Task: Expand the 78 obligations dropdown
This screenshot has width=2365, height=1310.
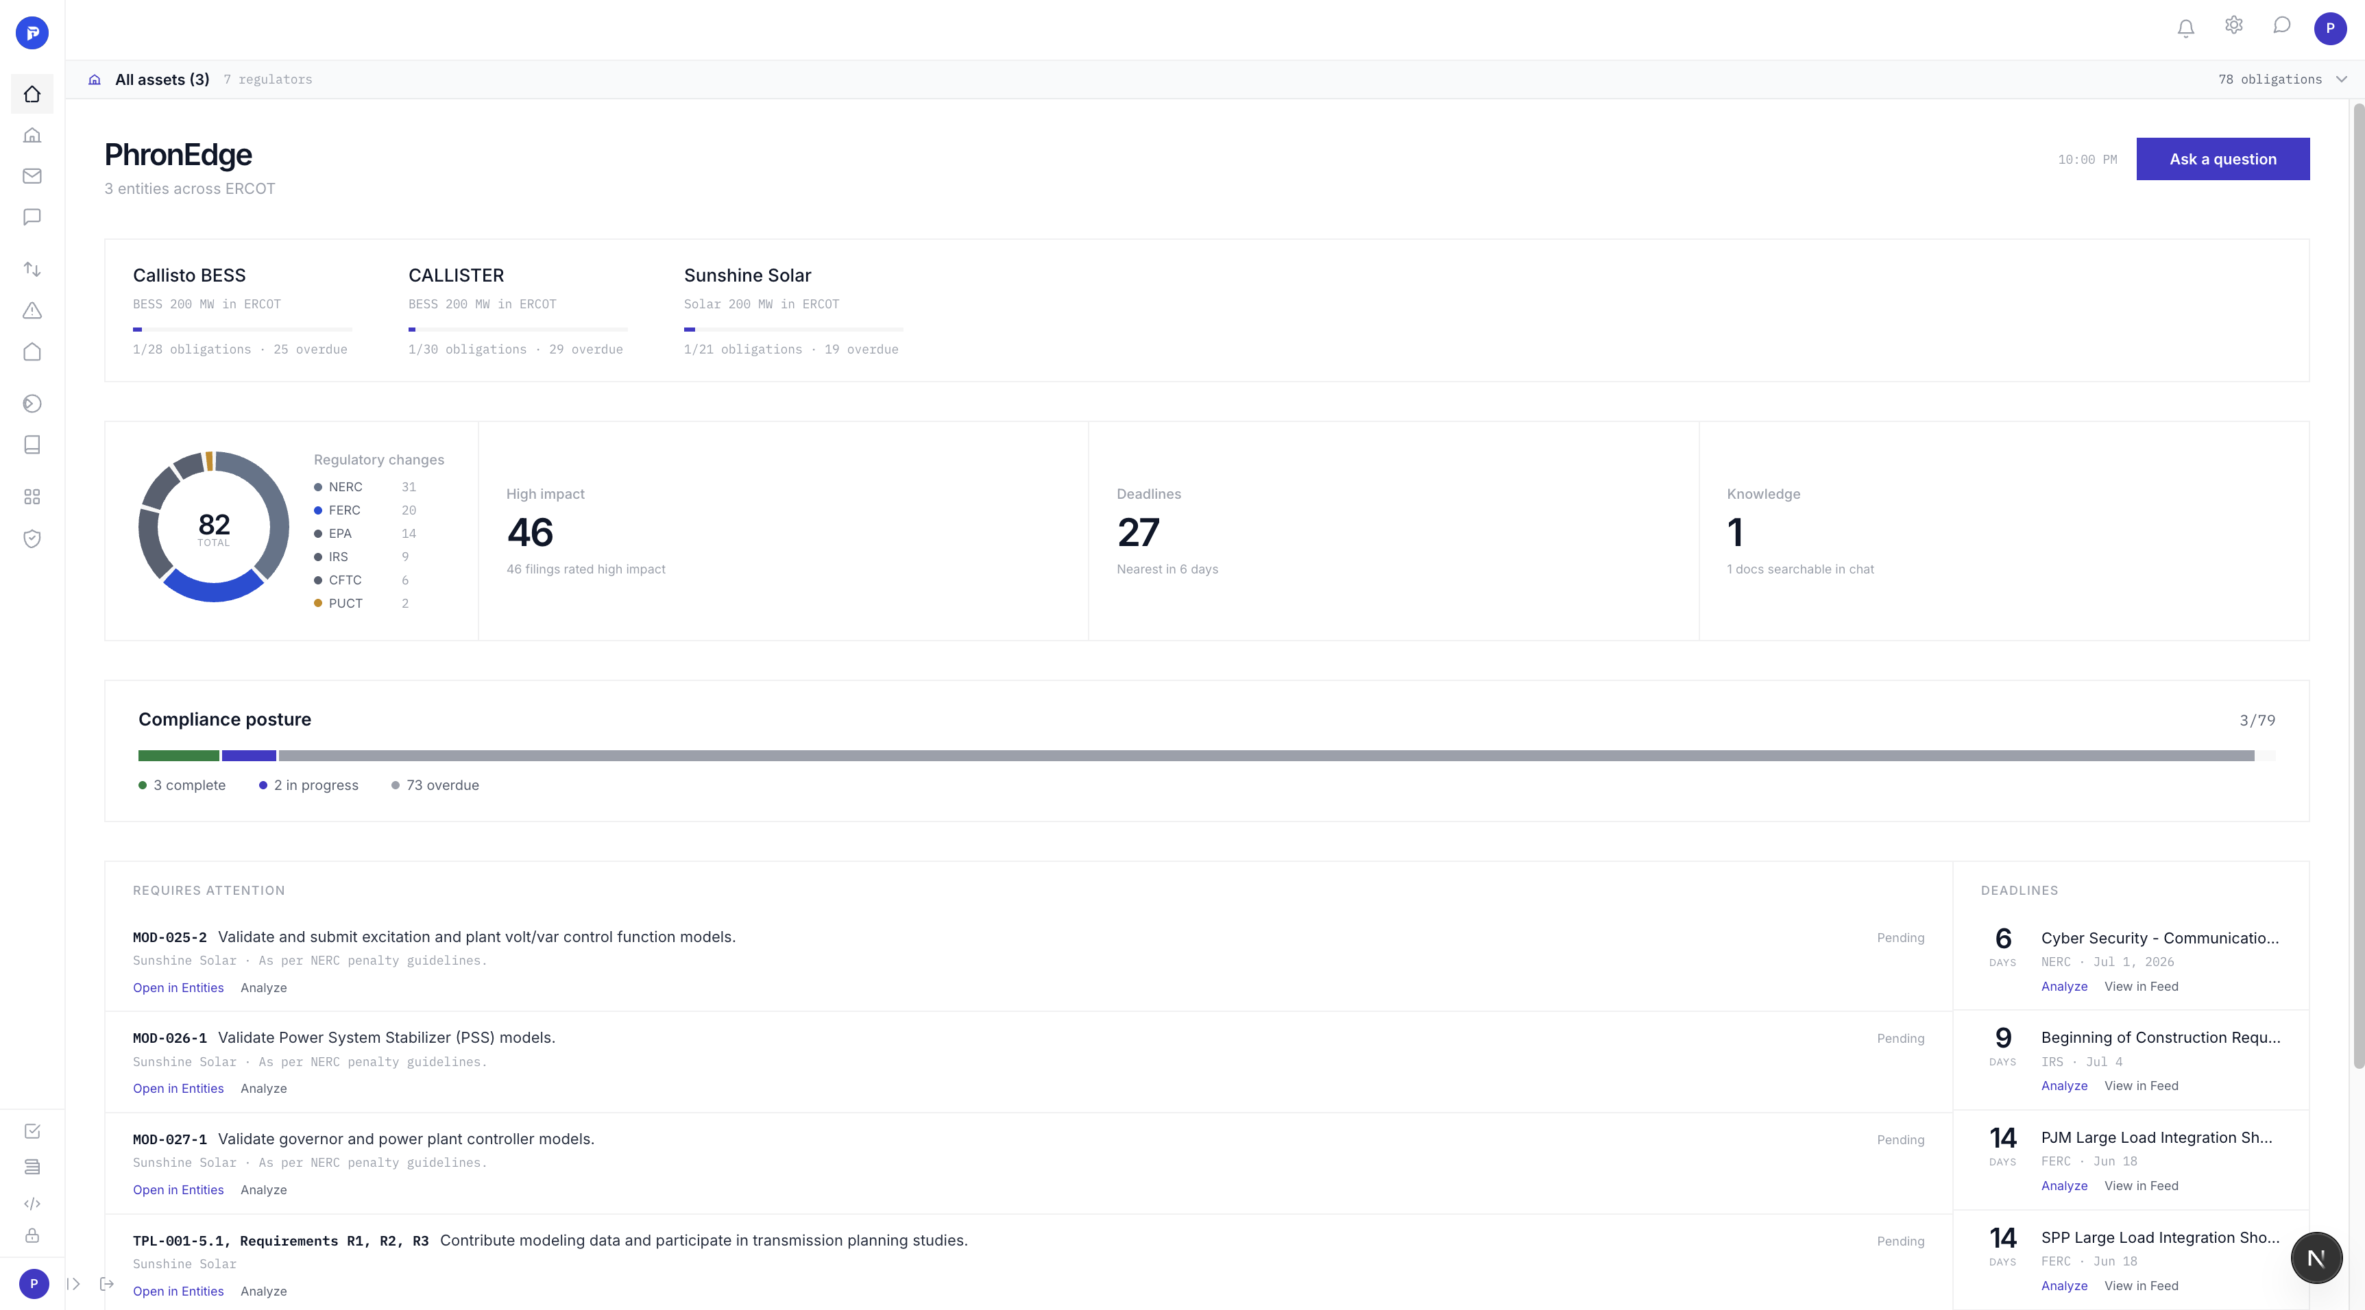Action: pos(2282,79)
